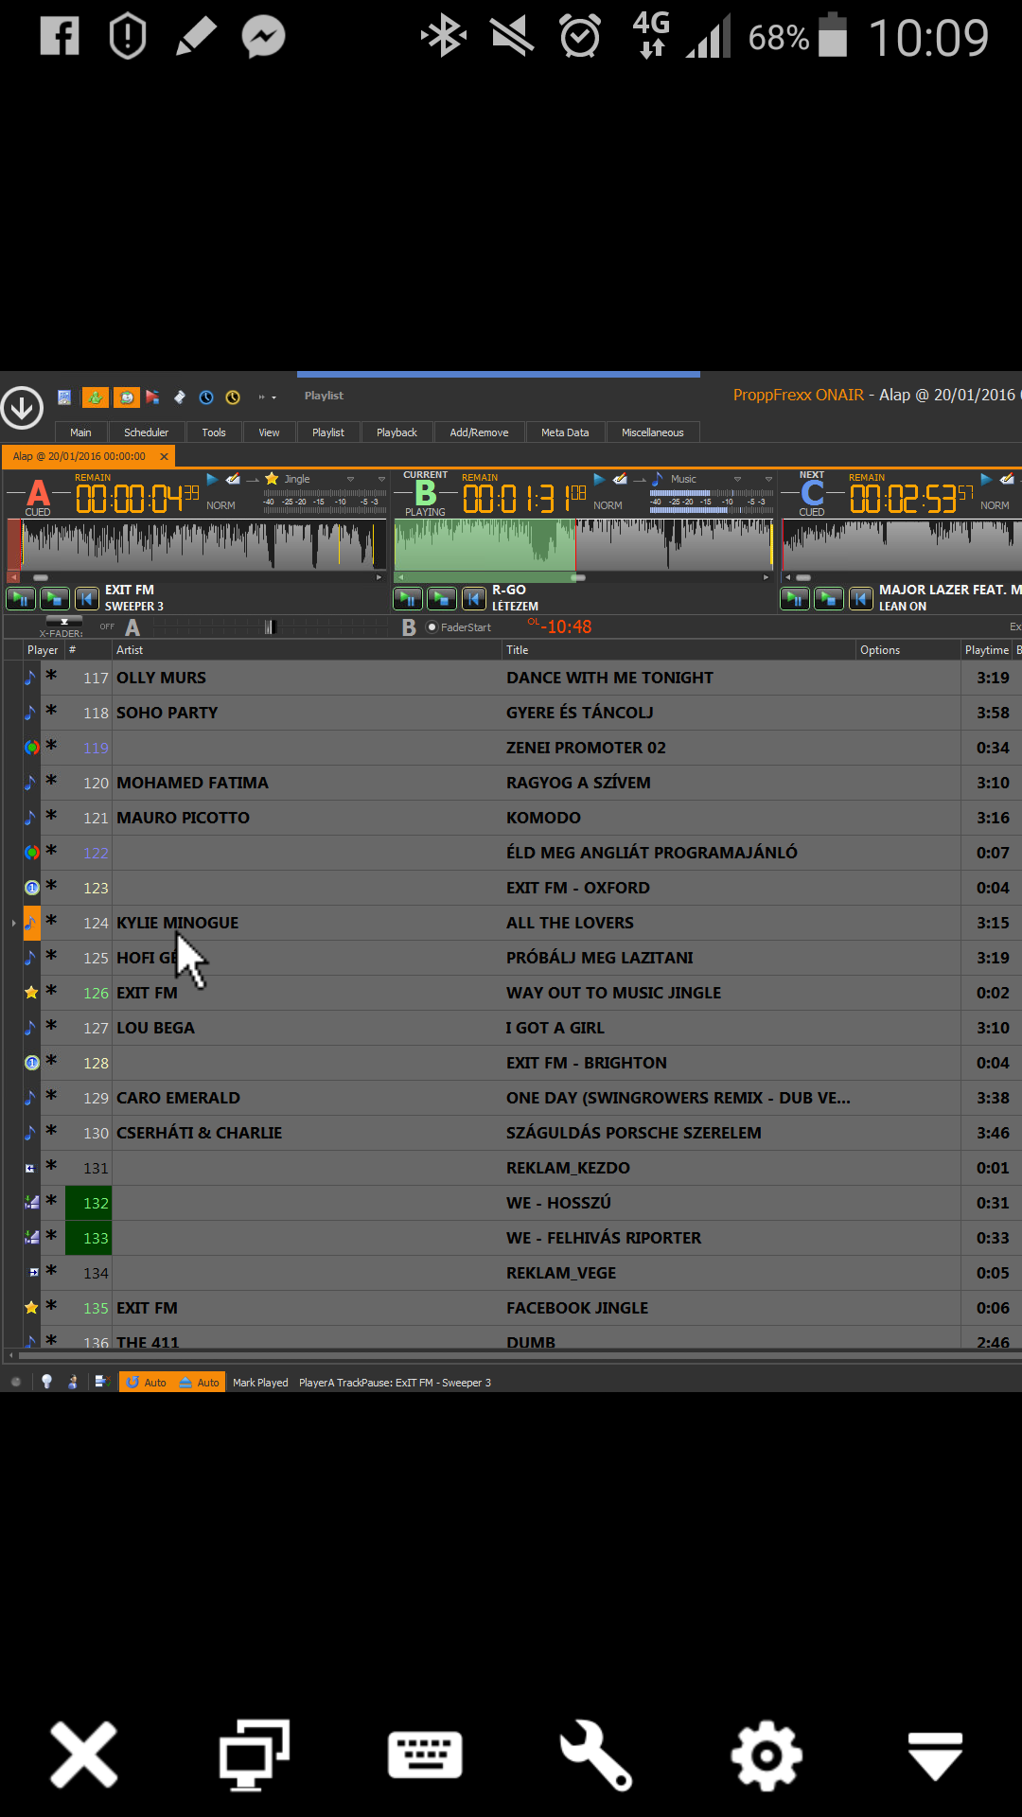Close the Alap @ 20/01/2016 playlist tab
The width and height of the screenshot is (1022, 1817).
164,456
